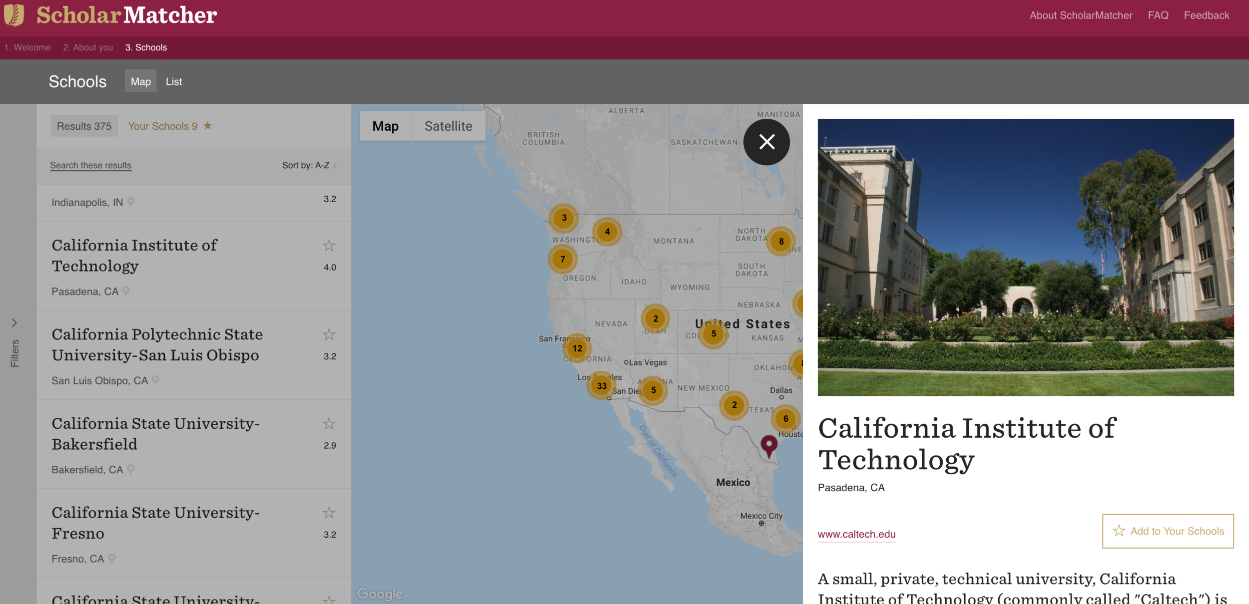Screen dimensions: 1249x604
Task: Favorite California State University-Bakersfield with its star
Action: click(329, 424)
